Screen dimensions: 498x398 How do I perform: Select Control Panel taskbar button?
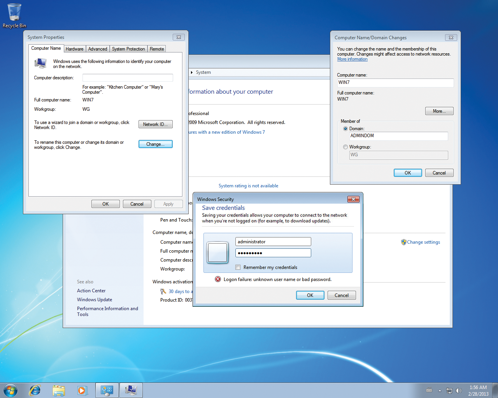click(x=107, y=390)
